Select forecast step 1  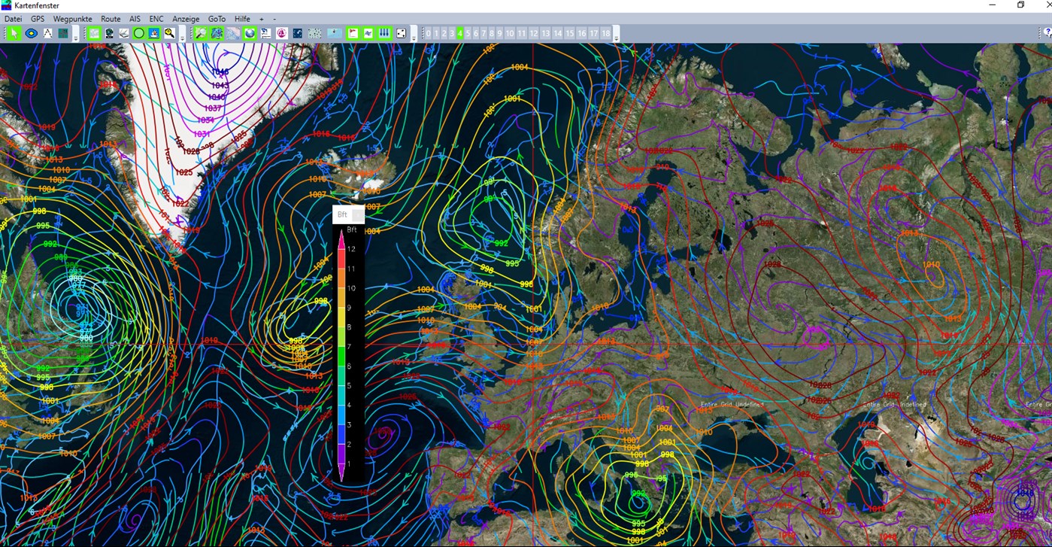[x=436, y=33]
